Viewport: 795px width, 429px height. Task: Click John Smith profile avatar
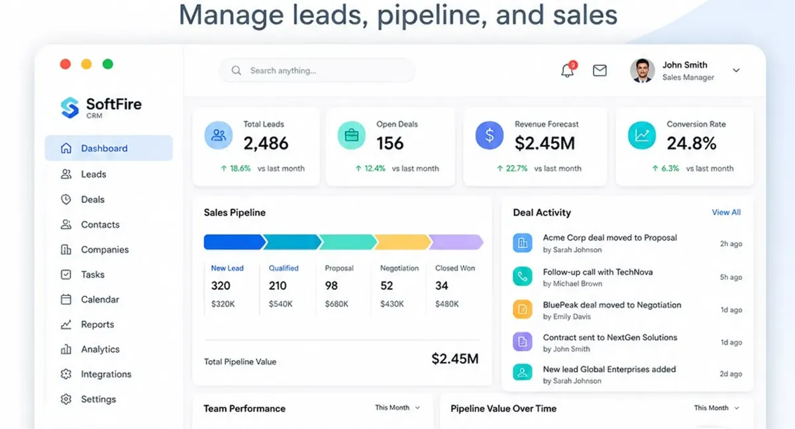pyautogui.click(x=642, y=70)
